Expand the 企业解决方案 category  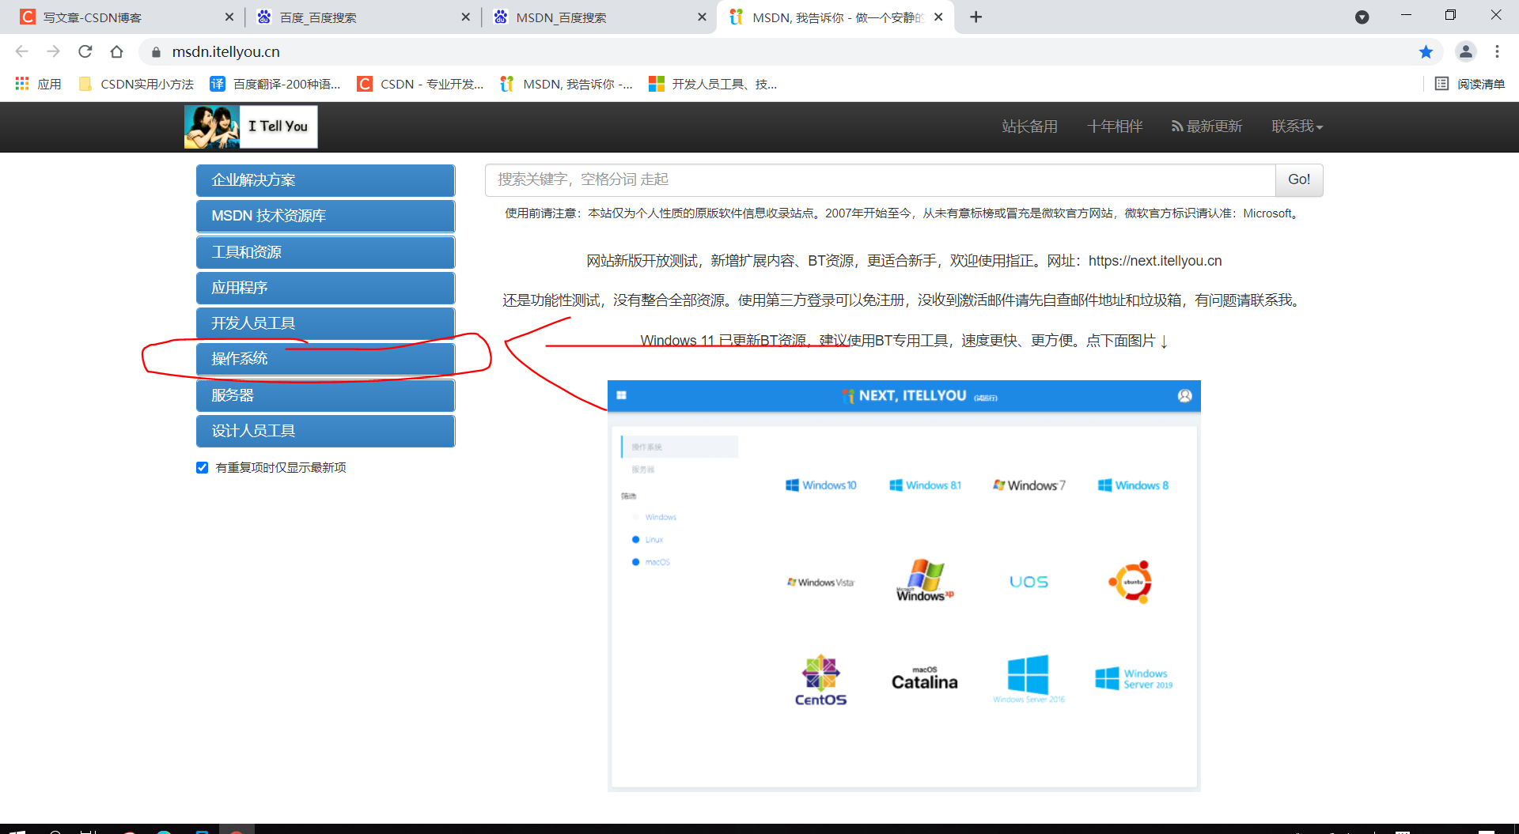325,180
